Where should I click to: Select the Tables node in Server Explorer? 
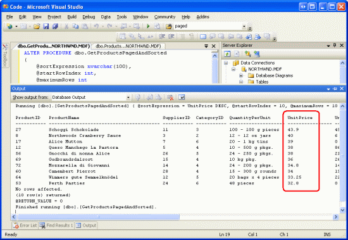[x=262, y=82]
